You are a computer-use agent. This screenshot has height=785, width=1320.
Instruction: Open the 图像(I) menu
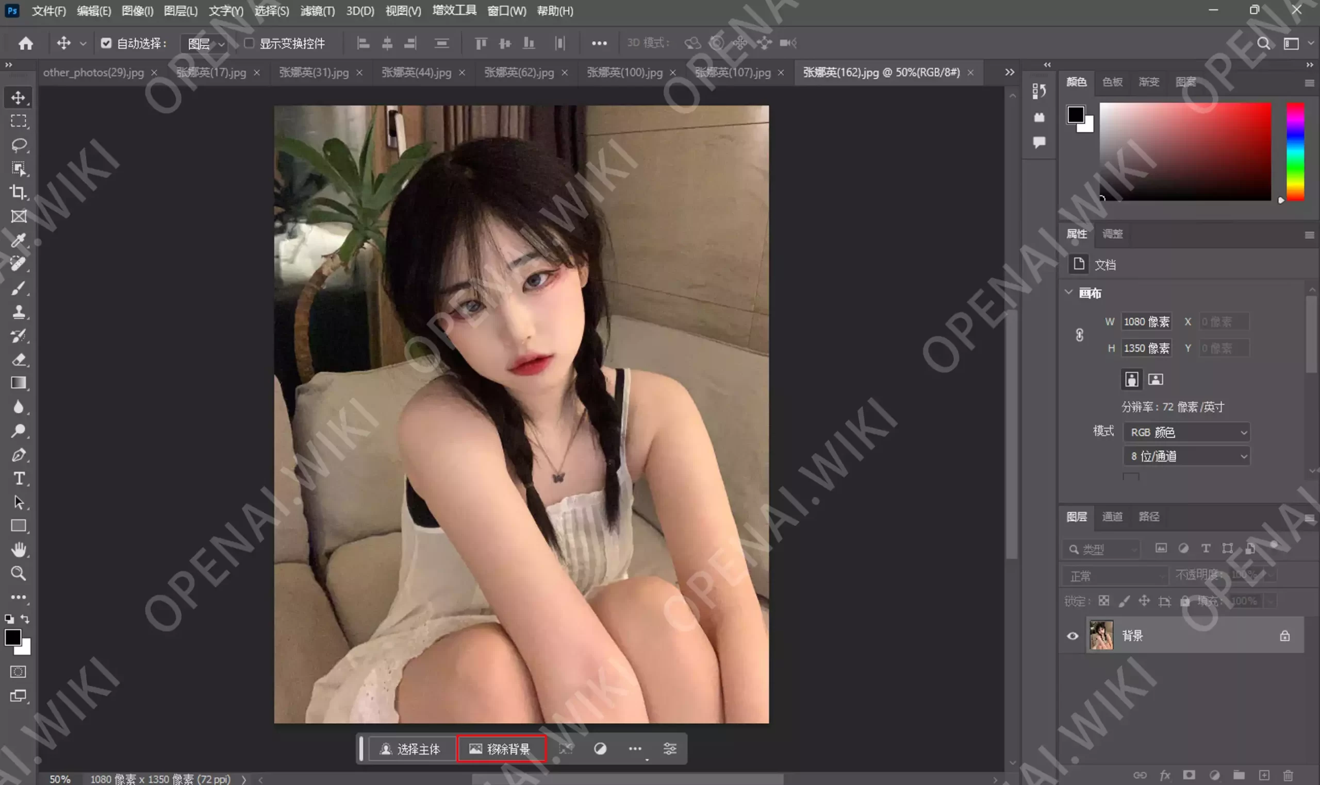pyautogui.click(x=137, y=11)
